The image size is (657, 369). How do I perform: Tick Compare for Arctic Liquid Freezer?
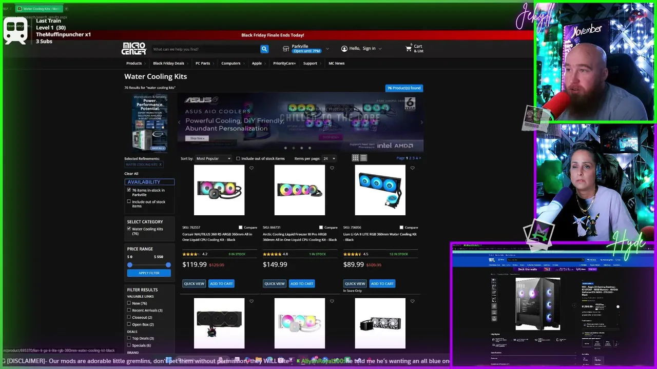321,227
